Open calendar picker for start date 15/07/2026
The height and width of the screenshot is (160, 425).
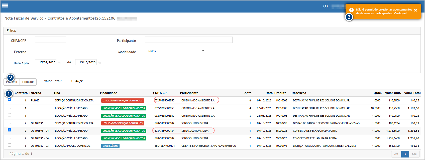(x=59, y=63)
